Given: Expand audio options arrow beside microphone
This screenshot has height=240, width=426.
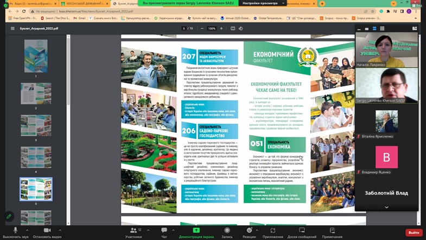Looking at the screenshot, I should (27, 230).
